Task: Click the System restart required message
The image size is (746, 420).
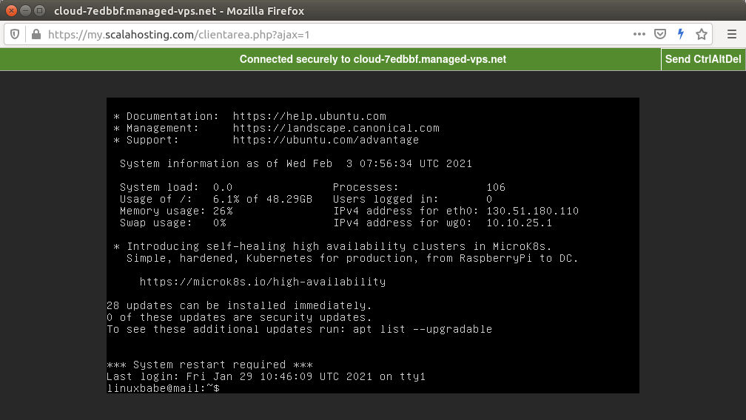Action: 209,365
